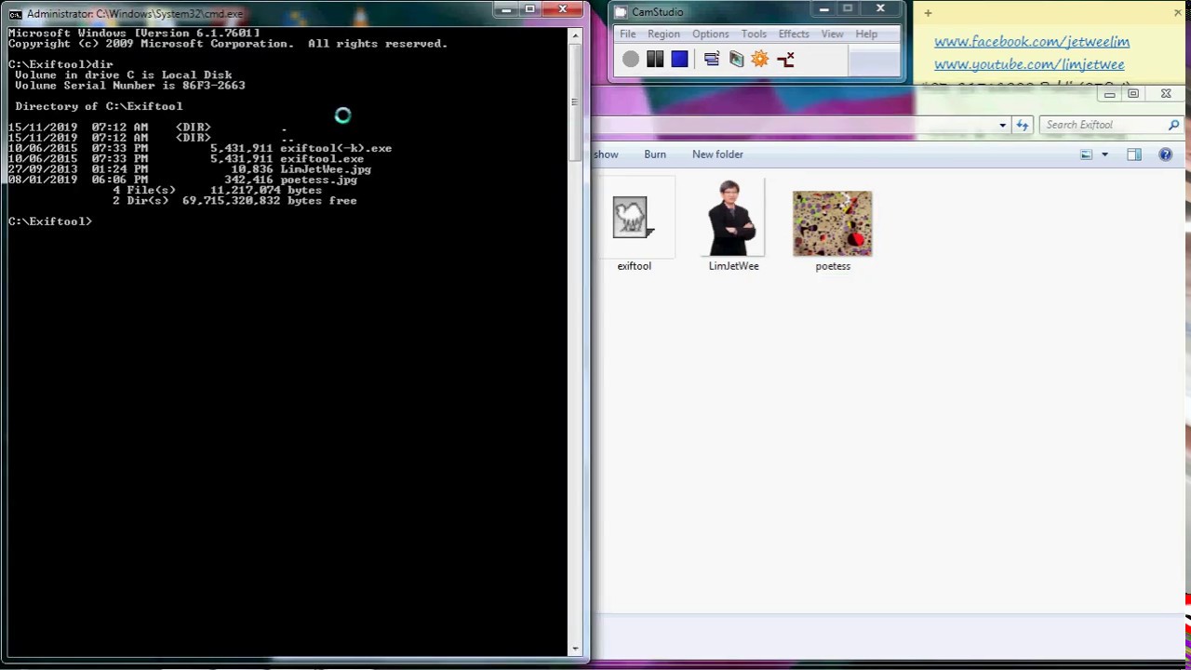
Task: Click the cmd.exe title bar icon
Action: click(x=15, y=14)
